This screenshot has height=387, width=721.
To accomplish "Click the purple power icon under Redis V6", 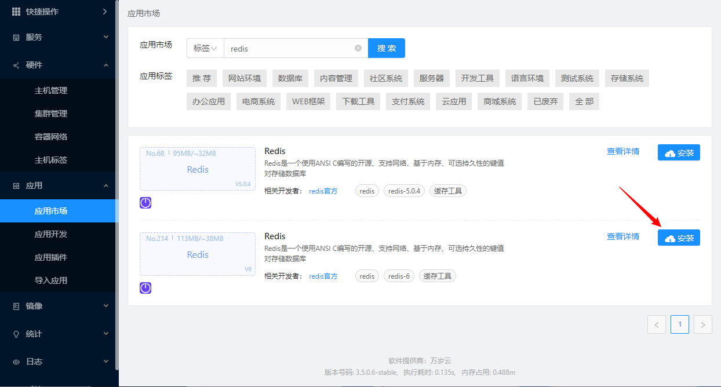I will point(145,288).
